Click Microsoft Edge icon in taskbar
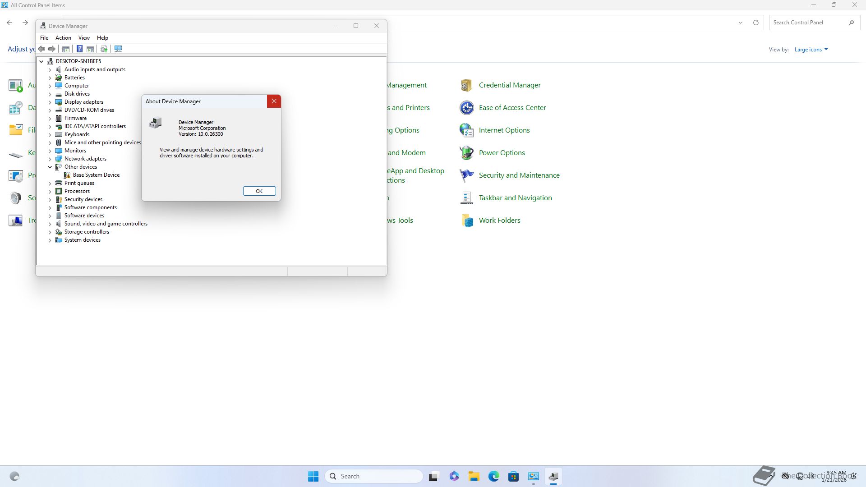The width and height of the screenshot is (866, 487). click(x=493, y=476)
